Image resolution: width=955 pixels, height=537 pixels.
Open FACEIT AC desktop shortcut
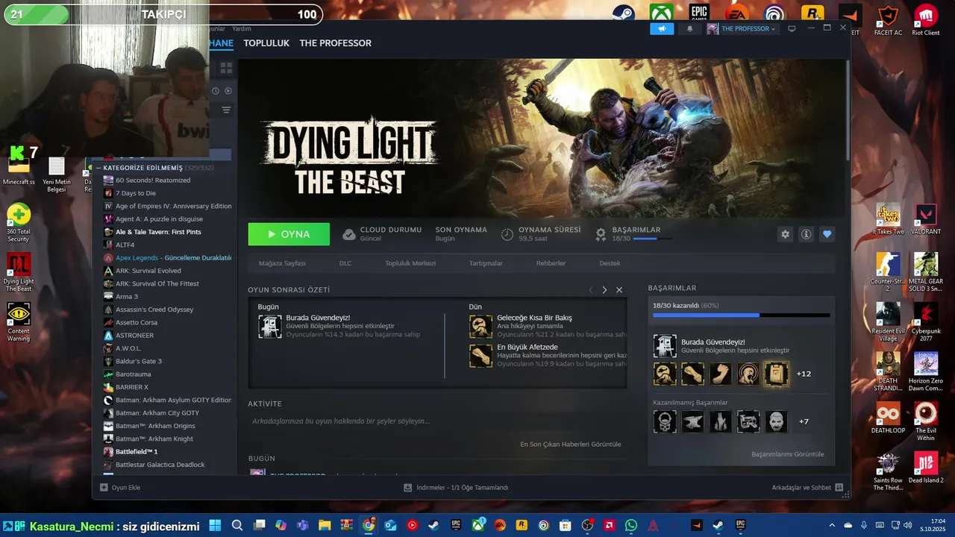[x=888, y=20]
